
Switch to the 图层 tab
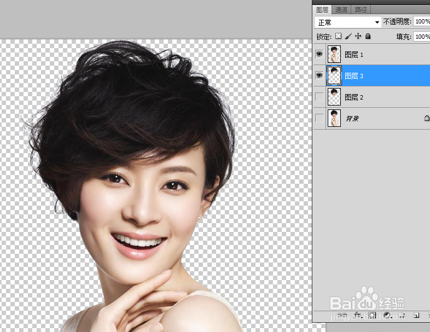point(322,10)
